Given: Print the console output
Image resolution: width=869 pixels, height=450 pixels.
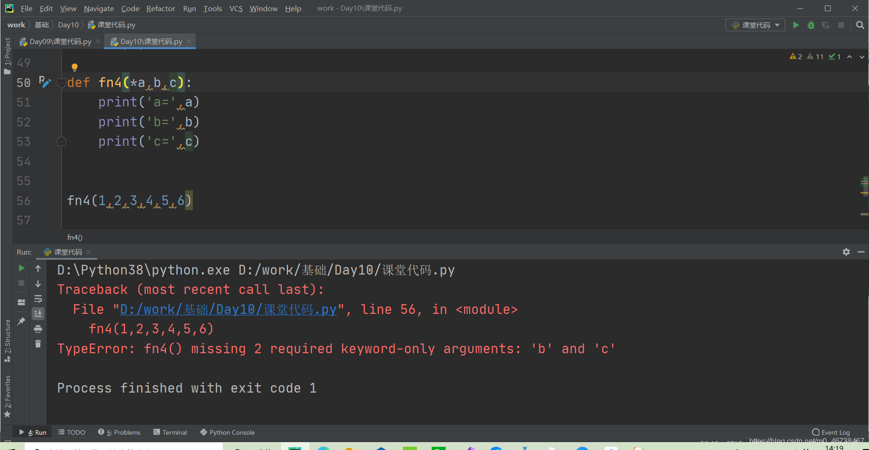Looking at the screenshot, I should click(38, 329).
